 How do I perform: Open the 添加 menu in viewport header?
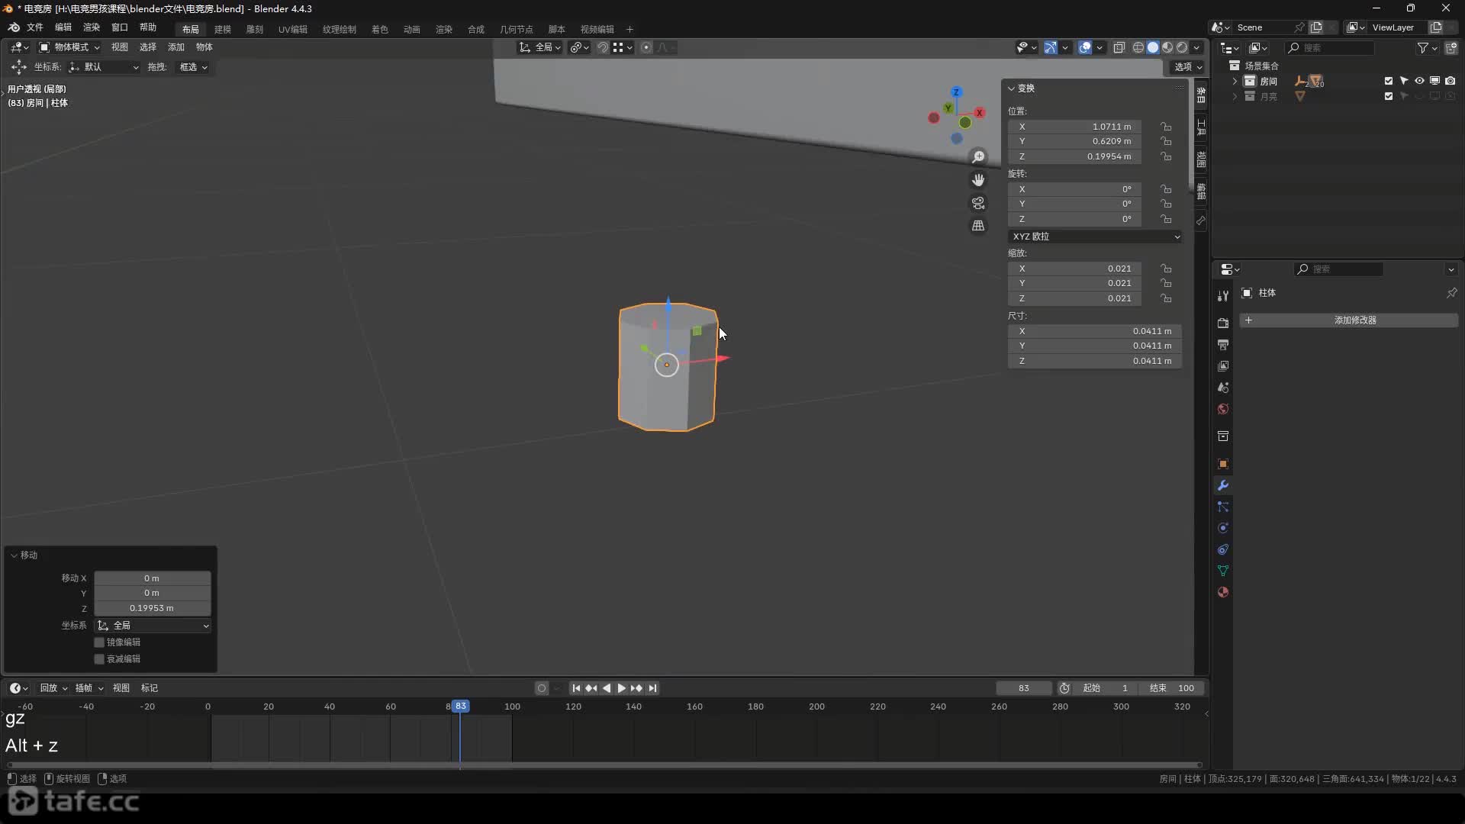176,47
